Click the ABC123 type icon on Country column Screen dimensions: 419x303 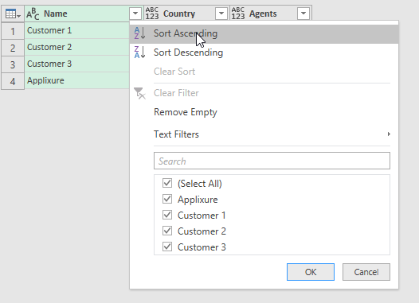152,14
